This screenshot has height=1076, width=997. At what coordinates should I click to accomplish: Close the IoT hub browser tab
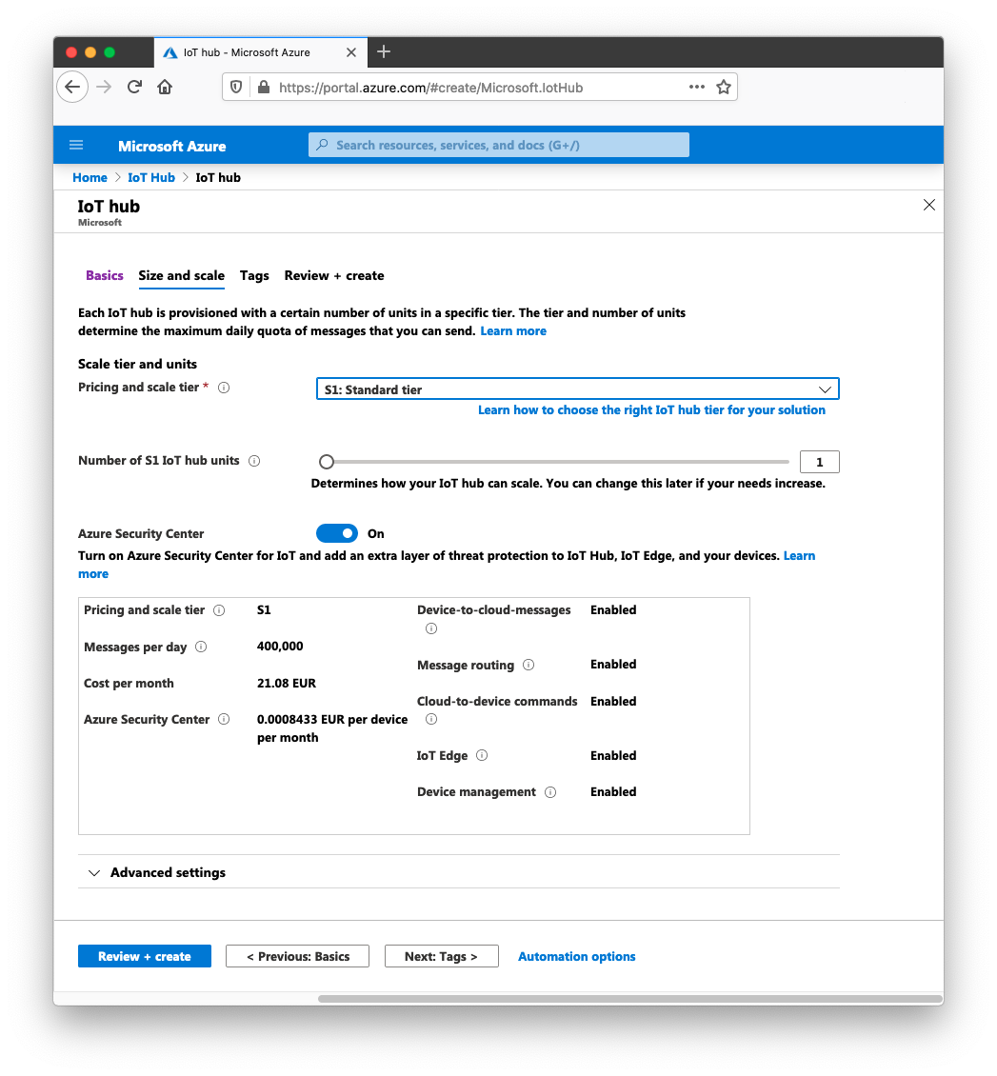tap(350, 52)
